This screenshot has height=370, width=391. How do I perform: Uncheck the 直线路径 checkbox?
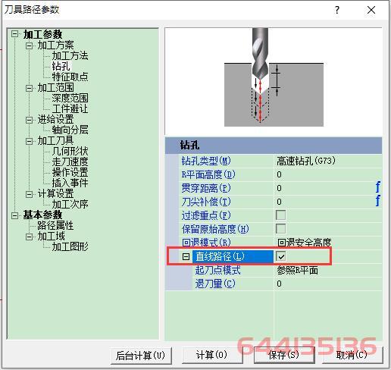(280, 256)
